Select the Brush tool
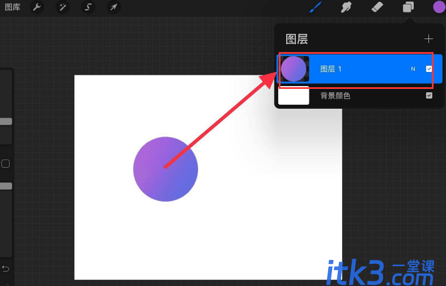The height and width of the screenshot is (286, 446). (316, 7)
